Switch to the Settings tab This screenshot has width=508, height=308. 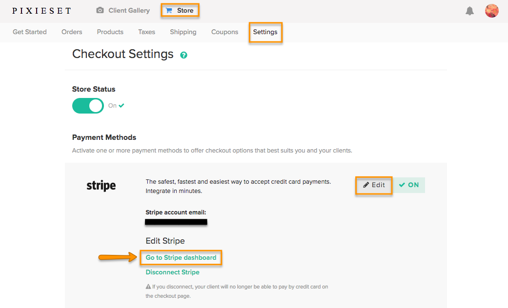pyautogui.click(x=265, y=32)
